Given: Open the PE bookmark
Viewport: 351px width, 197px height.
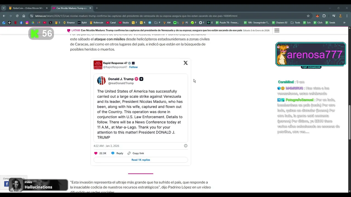Looking at the screenshot, I should coord(185,23).
